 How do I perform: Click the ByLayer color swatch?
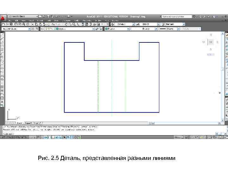tap(106, 29)
